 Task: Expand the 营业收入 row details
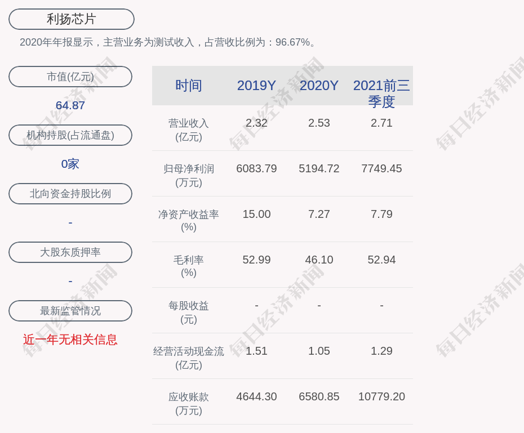click(x=188, y=130)
